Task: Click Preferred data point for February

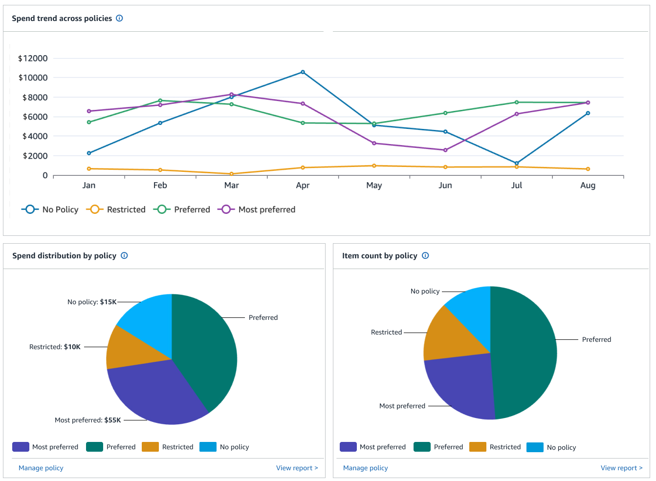Action: coord(160,101)
